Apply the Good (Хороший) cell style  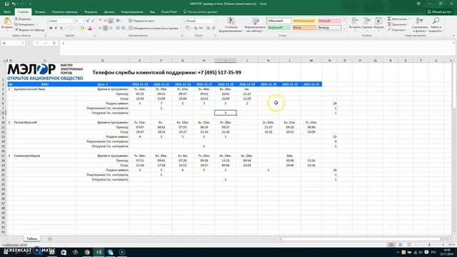pyautogui.click(x=278, y=28)
